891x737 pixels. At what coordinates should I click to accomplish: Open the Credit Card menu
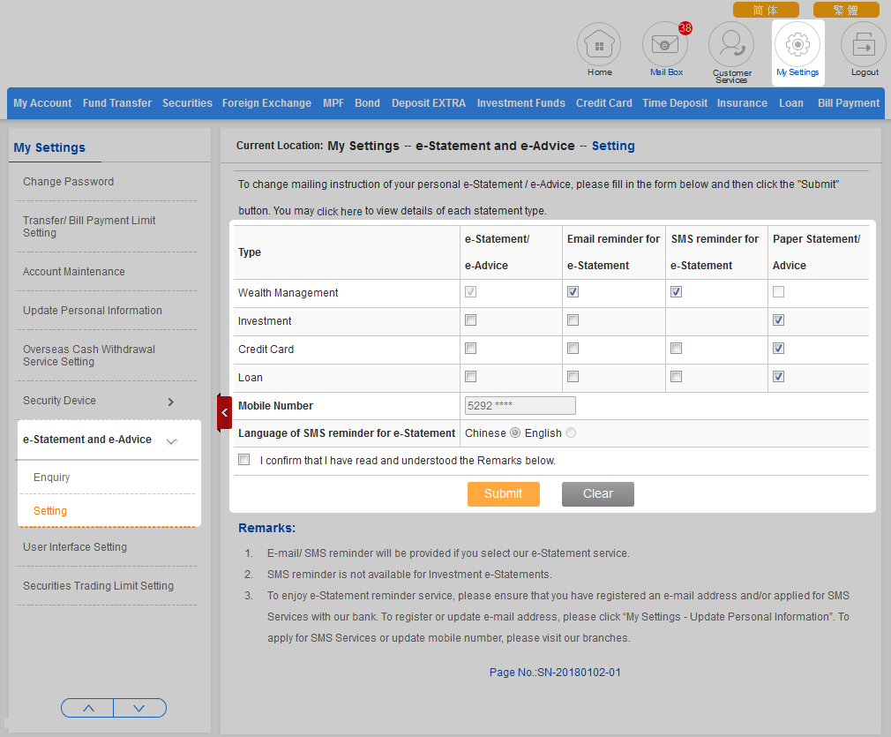(x=603, y=103)
